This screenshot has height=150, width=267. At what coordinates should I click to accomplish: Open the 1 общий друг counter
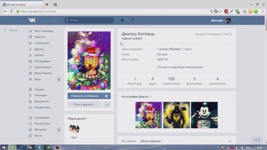click(x=134, y=81)
